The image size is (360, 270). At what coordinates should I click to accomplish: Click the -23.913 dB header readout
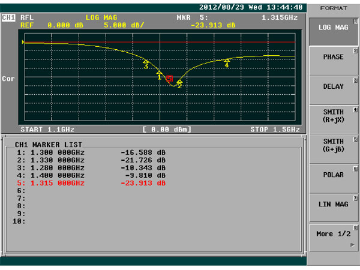(x=213, y=25)
